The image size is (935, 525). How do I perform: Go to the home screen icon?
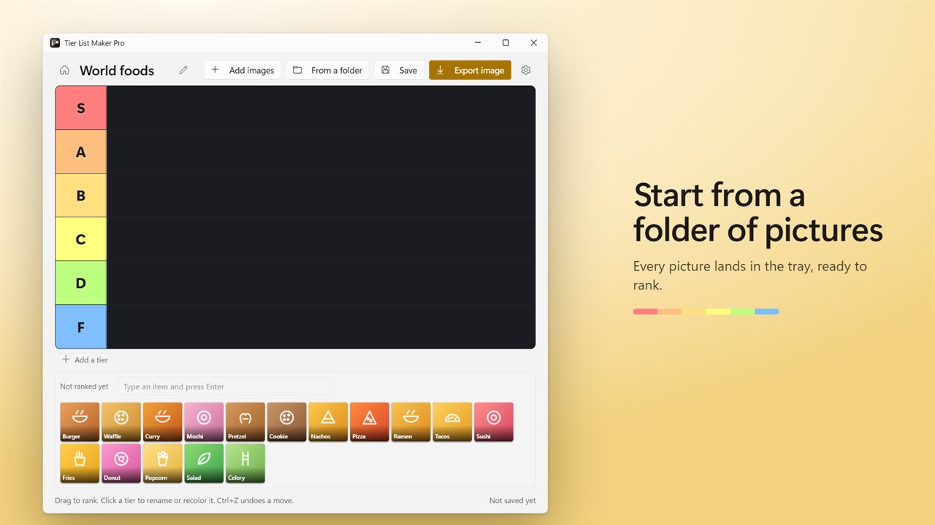(64, 70)
